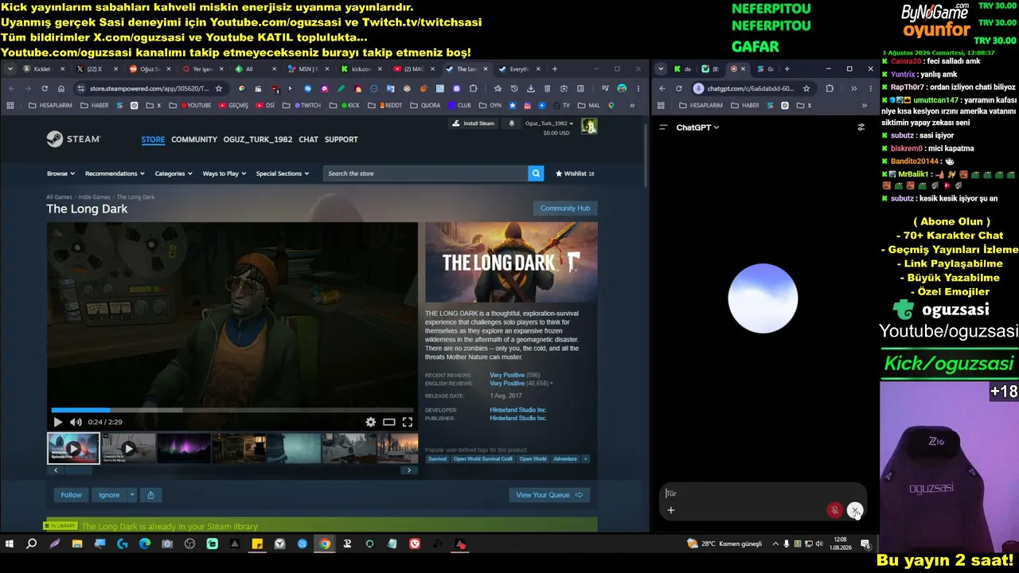
Task: Expand the Browse store menu
Action: point(61,173)
